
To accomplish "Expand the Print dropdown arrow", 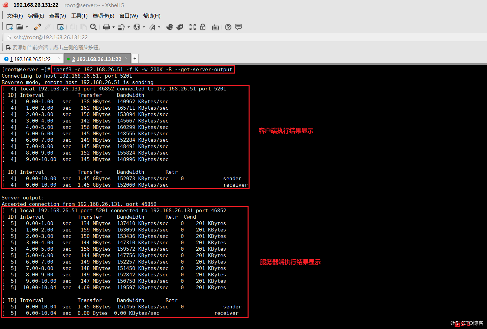I will click(x=113, y=27).
